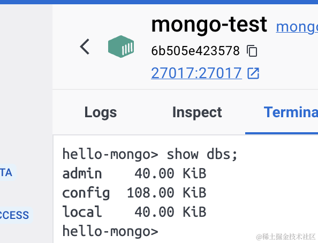Click the watermark text at the bottom right

click(286, 237)
